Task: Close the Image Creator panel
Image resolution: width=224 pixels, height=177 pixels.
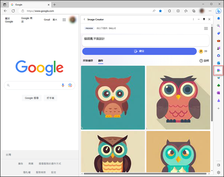Action: tap(209, 19)
